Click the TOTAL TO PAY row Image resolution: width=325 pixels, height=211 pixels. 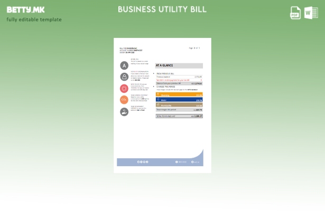179,116
